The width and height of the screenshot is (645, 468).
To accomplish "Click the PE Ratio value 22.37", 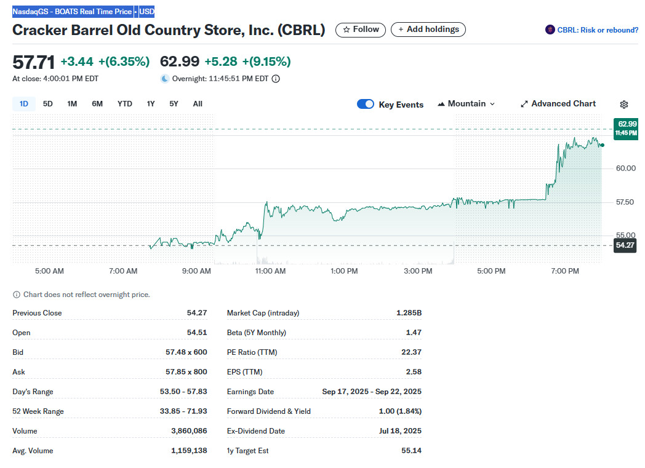I will coord(411,352).
